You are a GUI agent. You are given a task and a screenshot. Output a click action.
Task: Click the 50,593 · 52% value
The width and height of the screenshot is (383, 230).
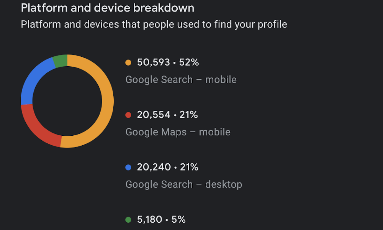click(168, 62)
